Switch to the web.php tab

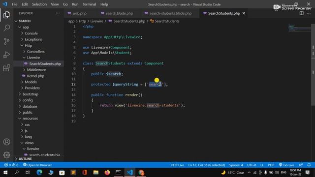click(x=80, y=13)
